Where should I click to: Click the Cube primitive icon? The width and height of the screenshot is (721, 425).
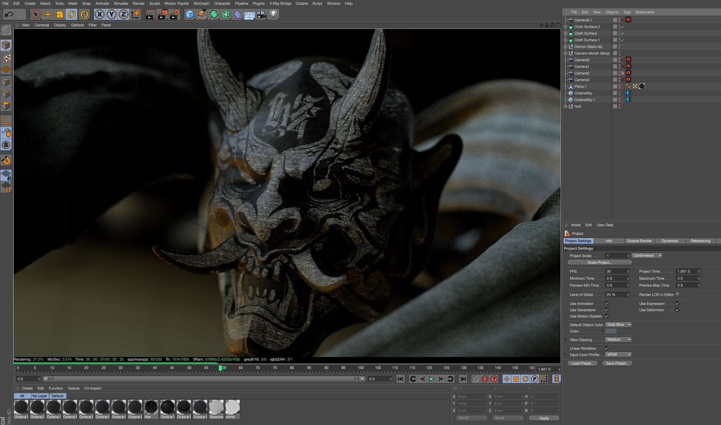[190, 15]
